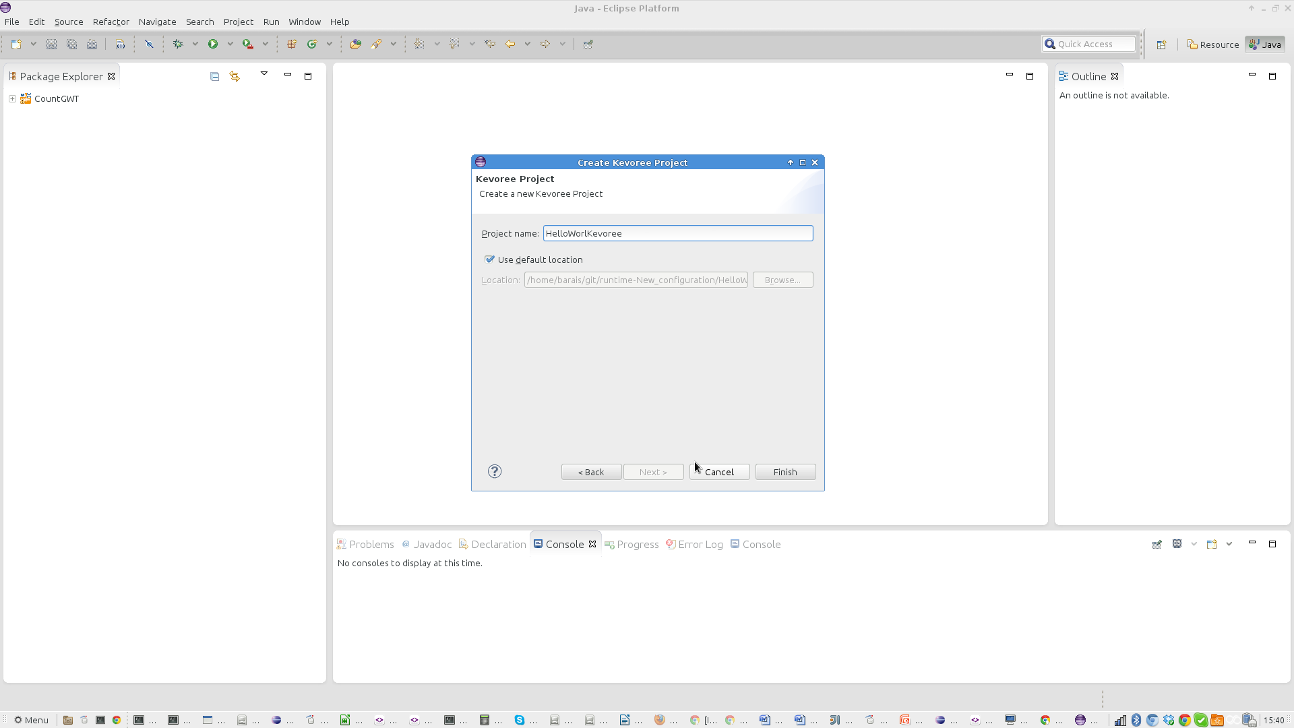Expand the CountGWT project tree node

12,98
